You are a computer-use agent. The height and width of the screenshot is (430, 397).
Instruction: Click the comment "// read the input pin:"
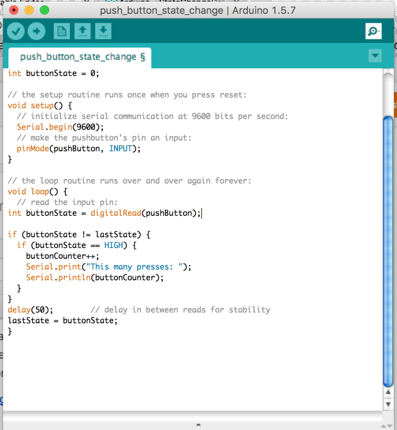point(67,202)
